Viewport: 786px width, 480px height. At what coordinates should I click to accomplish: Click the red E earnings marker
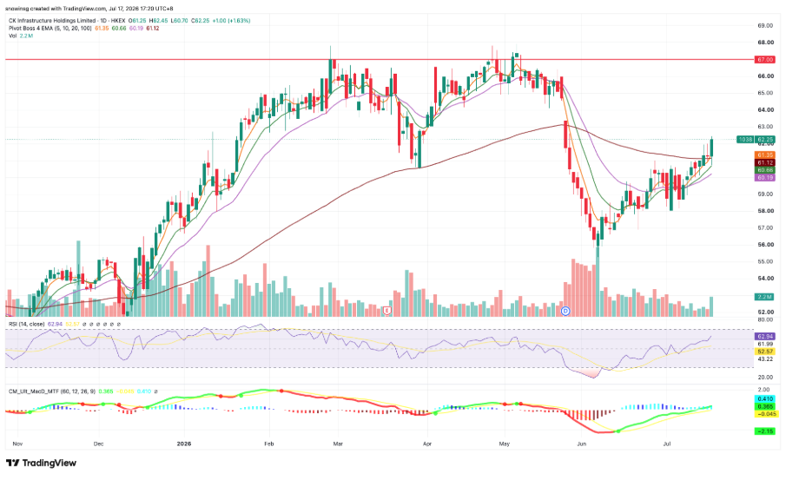click(386, 311)
